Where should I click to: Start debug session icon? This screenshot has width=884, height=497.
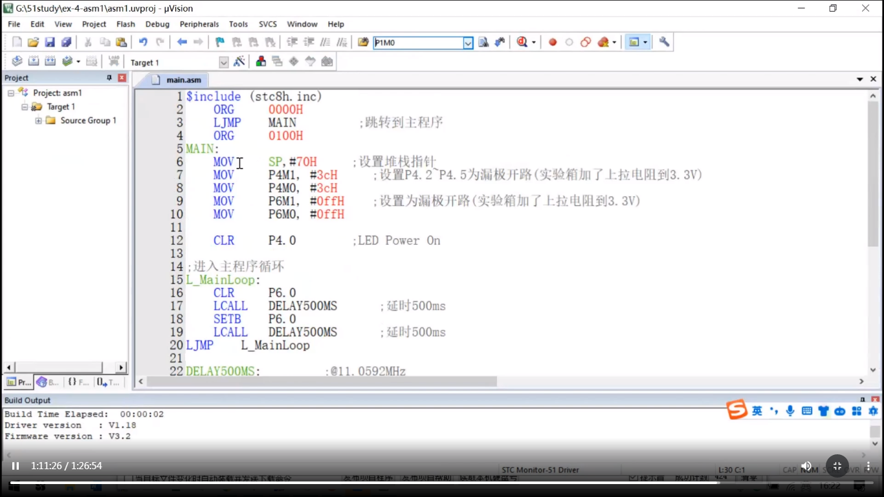coord(522,42)
